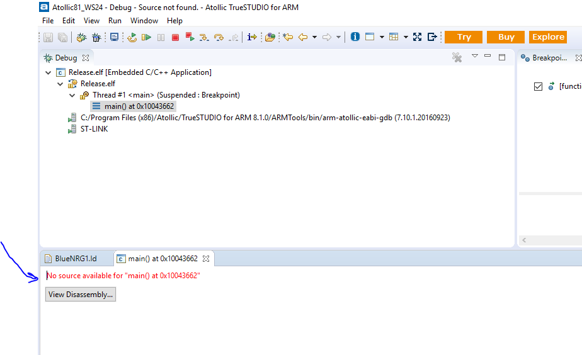This screenshot has width=582, height=355.
Task: Select stack frame main() at 0x10043662
Action: coord(133,106)
